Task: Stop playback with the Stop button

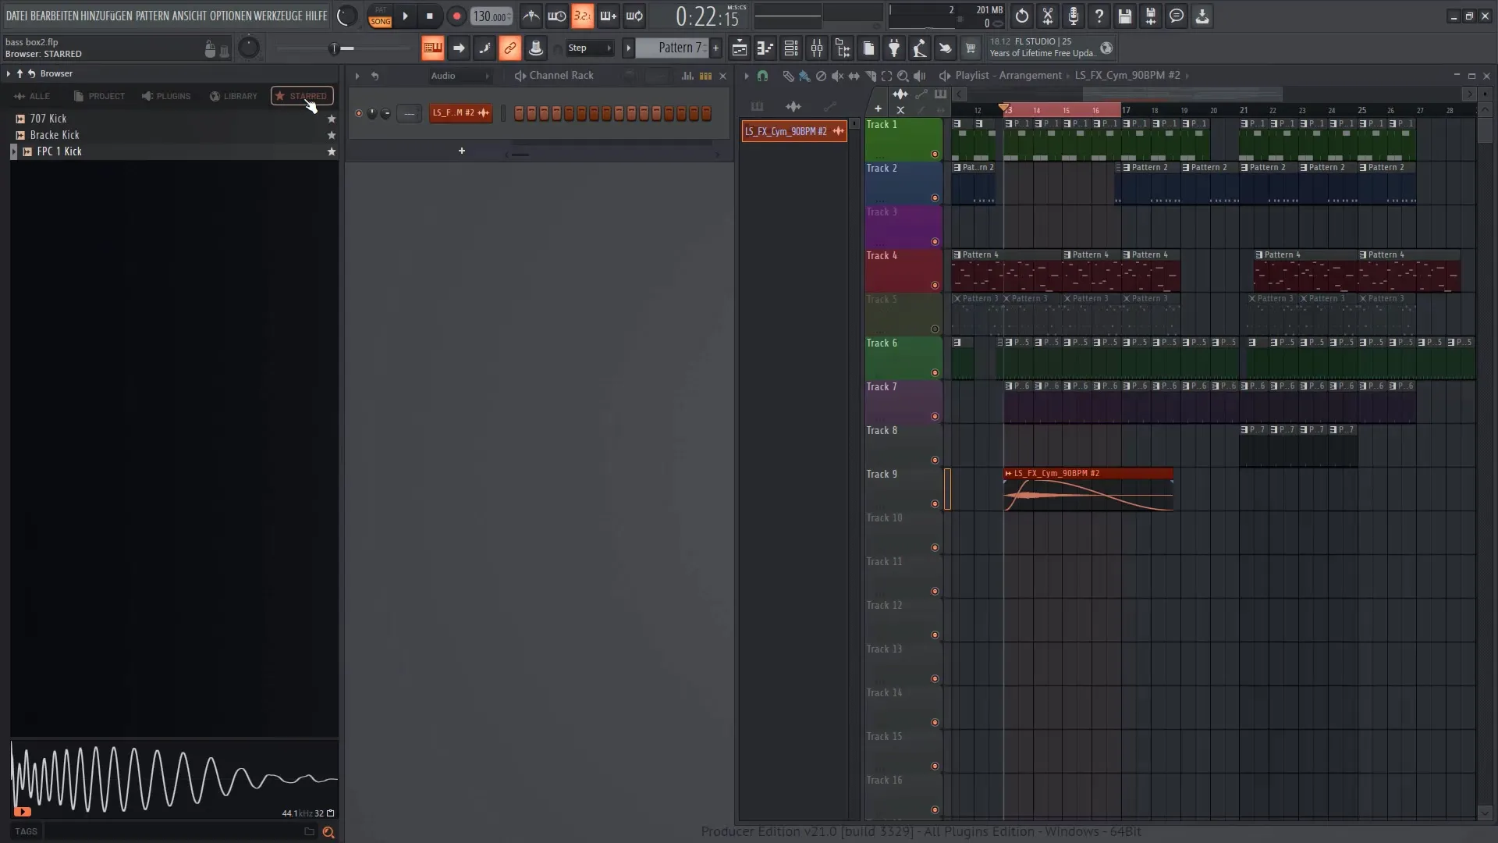Action: click(429, 16)
